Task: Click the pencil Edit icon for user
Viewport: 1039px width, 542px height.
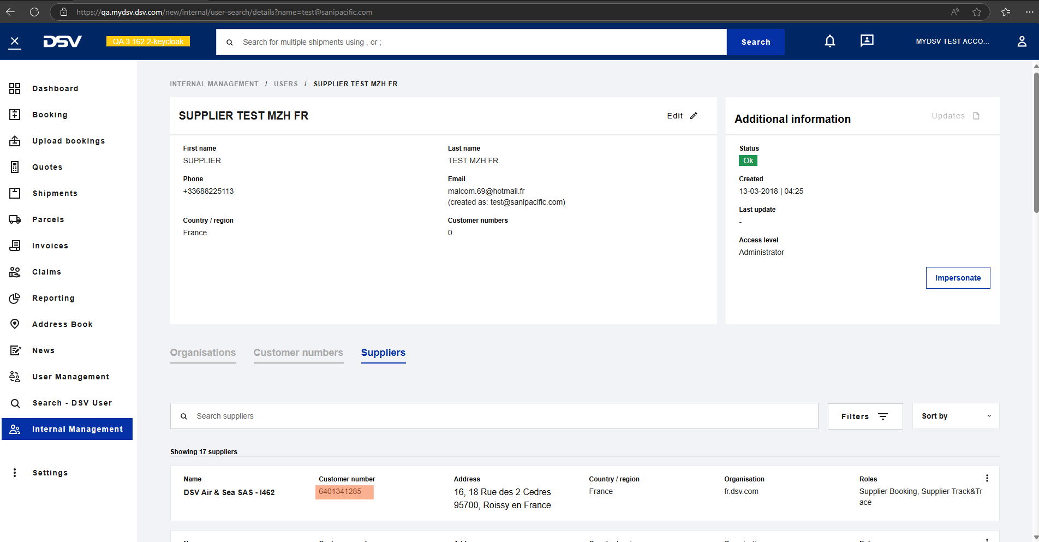Action: 694,116
